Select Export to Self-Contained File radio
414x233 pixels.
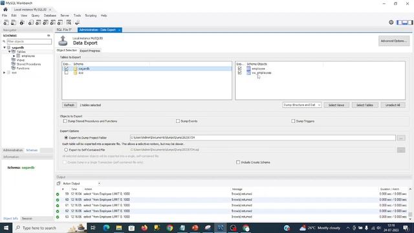[x=66, y=150]
